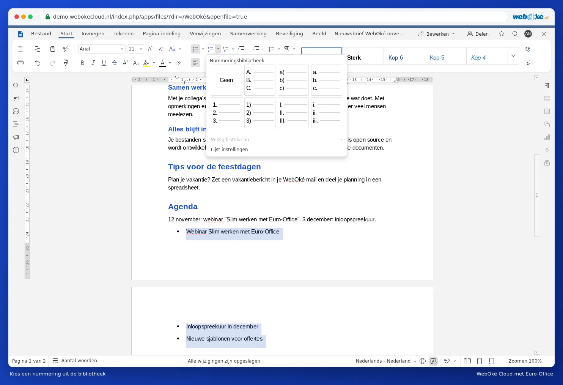
Task: Toggle strikethrough formatting
Action: 115,63
